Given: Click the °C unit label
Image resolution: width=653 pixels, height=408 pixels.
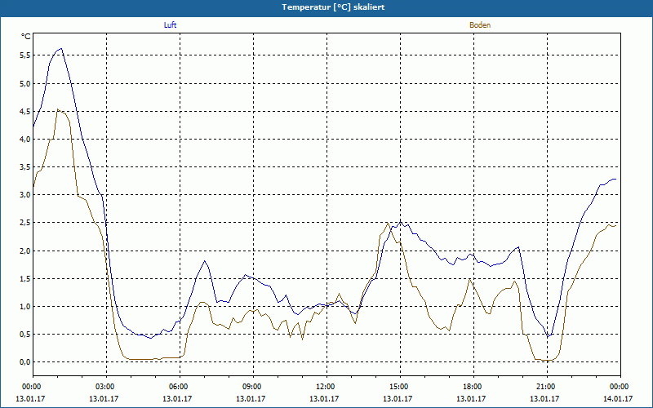Looking at the screenshot, I should click(26, 37).
